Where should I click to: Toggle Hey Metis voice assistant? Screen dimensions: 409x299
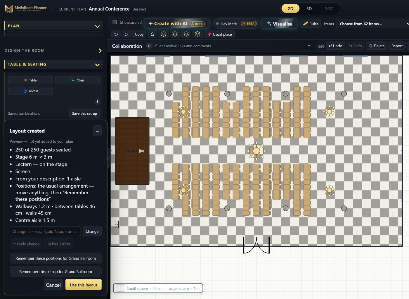point(236,24)
